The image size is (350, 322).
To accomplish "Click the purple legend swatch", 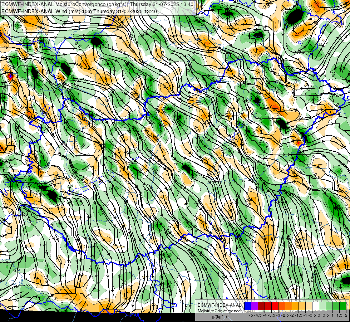I will [x=255, y=306].
